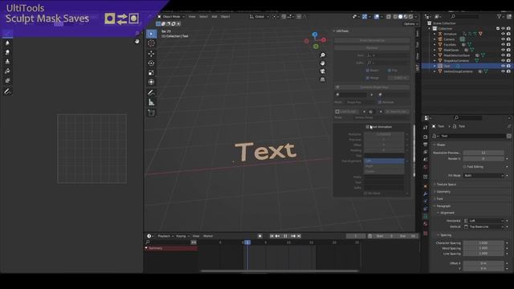The width and height of the screenshot is (514, 289).
Task: Collapse the Summary channel in timeline
Action: tap(146, 248)
